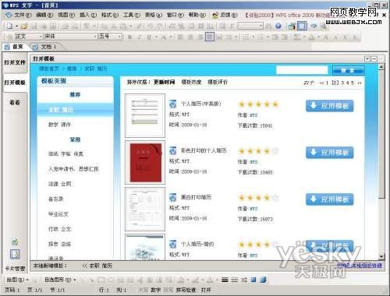Select the Rectangle shape in drawing toolbar
This screenshot has width=390, height=296.
[101, 280]
